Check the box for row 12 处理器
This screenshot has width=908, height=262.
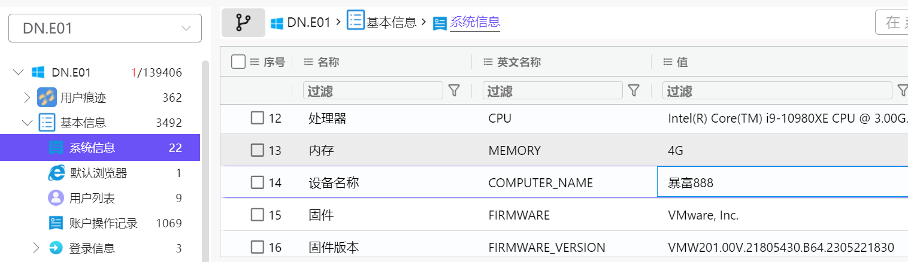point(257,118)
